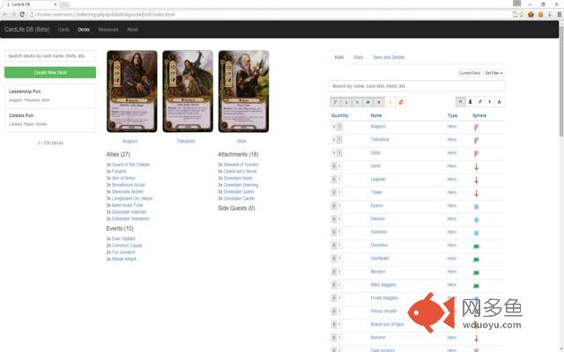The image size is (564, 352).
Task: Toggle the green Lore sphere filter
Action: tap(367, 102)
